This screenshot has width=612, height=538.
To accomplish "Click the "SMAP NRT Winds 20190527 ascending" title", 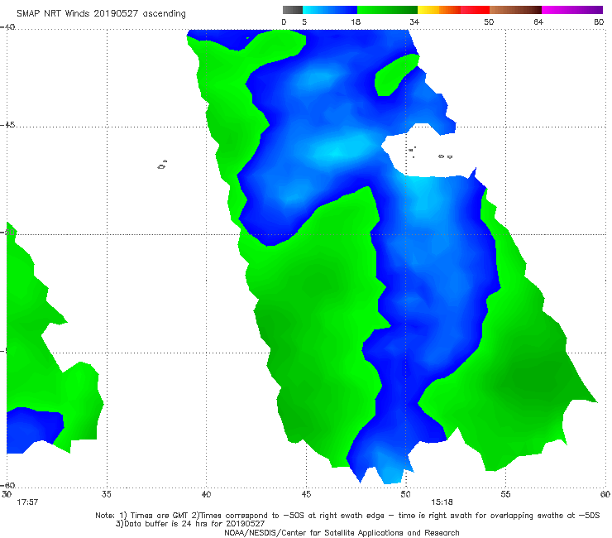I will pos(101,13).
